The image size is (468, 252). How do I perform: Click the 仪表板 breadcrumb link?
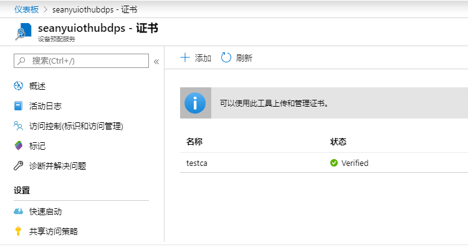26,9
